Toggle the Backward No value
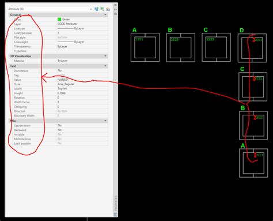The width and height of the screenshot is (273, 221). coord(82,130)
